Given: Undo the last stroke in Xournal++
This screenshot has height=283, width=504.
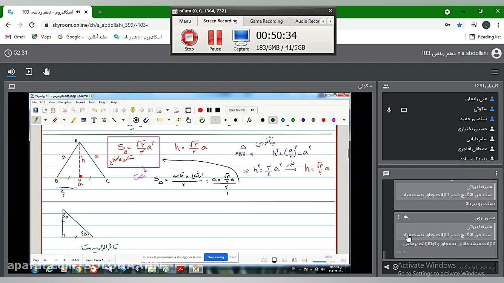Looking at the screenshot, I should point(95,110).
